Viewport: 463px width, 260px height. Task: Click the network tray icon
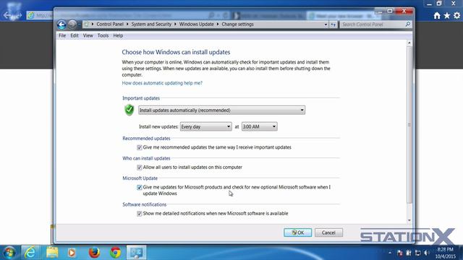(x=417, y=253)
